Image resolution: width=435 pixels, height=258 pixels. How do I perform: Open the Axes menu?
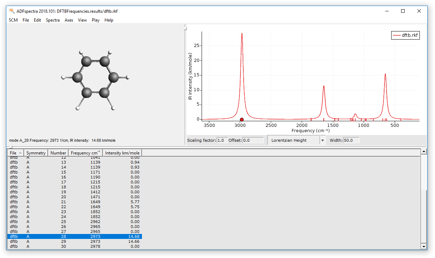pyautogui.click(x=69, y=20)
